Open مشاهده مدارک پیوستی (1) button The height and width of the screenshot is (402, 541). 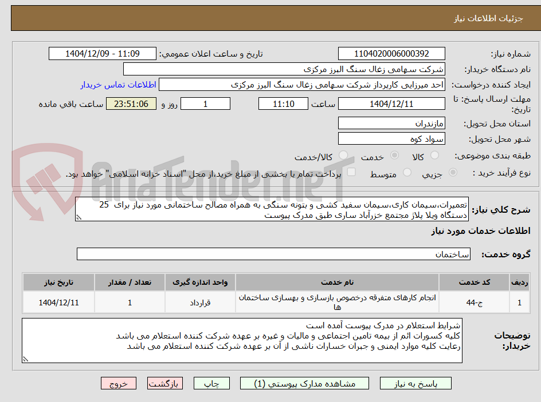click(304, 383)
